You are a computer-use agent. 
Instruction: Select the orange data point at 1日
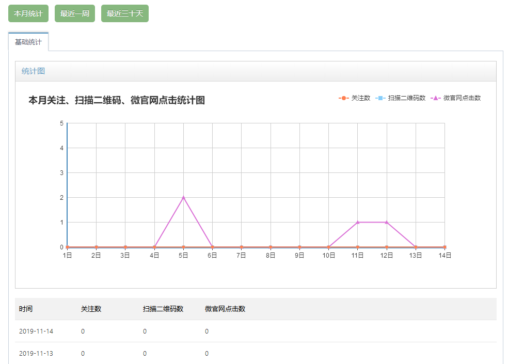point(67,247)
